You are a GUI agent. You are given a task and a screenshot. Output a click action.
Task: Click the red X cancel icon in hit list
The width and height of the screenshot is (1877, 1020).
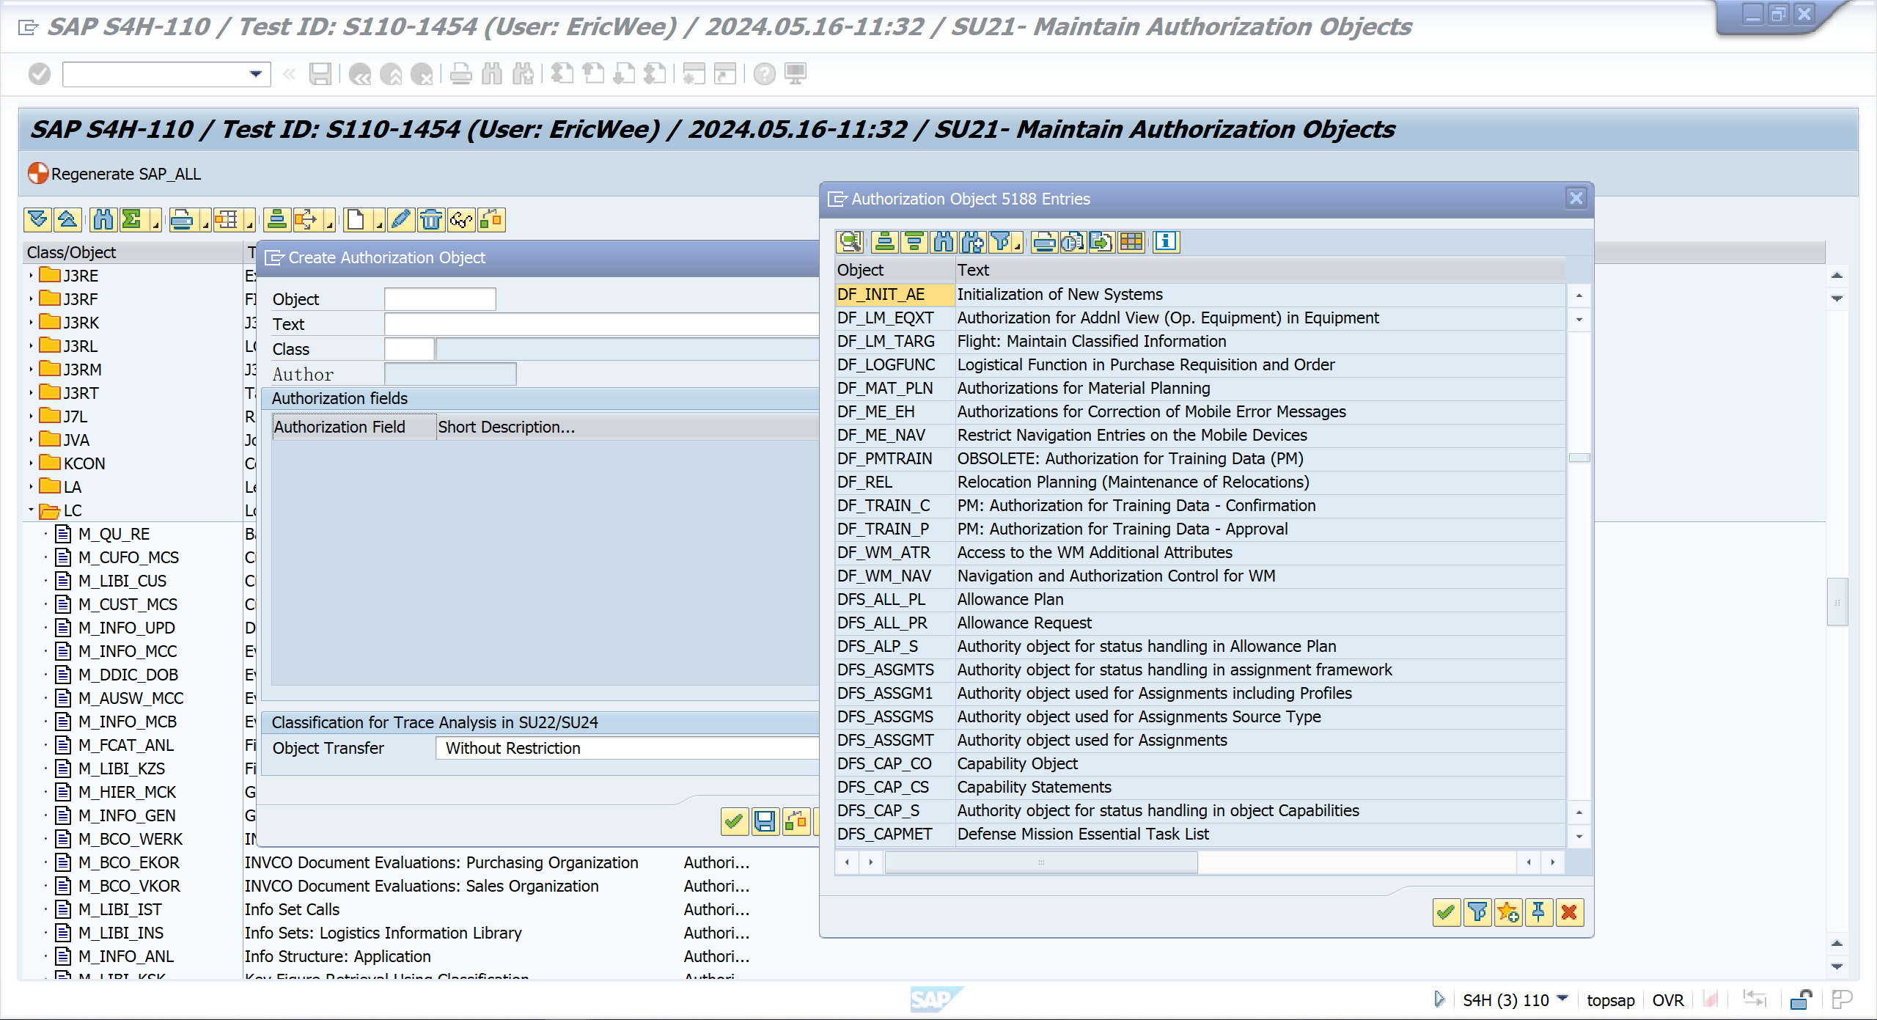[x=1569, y=912]
